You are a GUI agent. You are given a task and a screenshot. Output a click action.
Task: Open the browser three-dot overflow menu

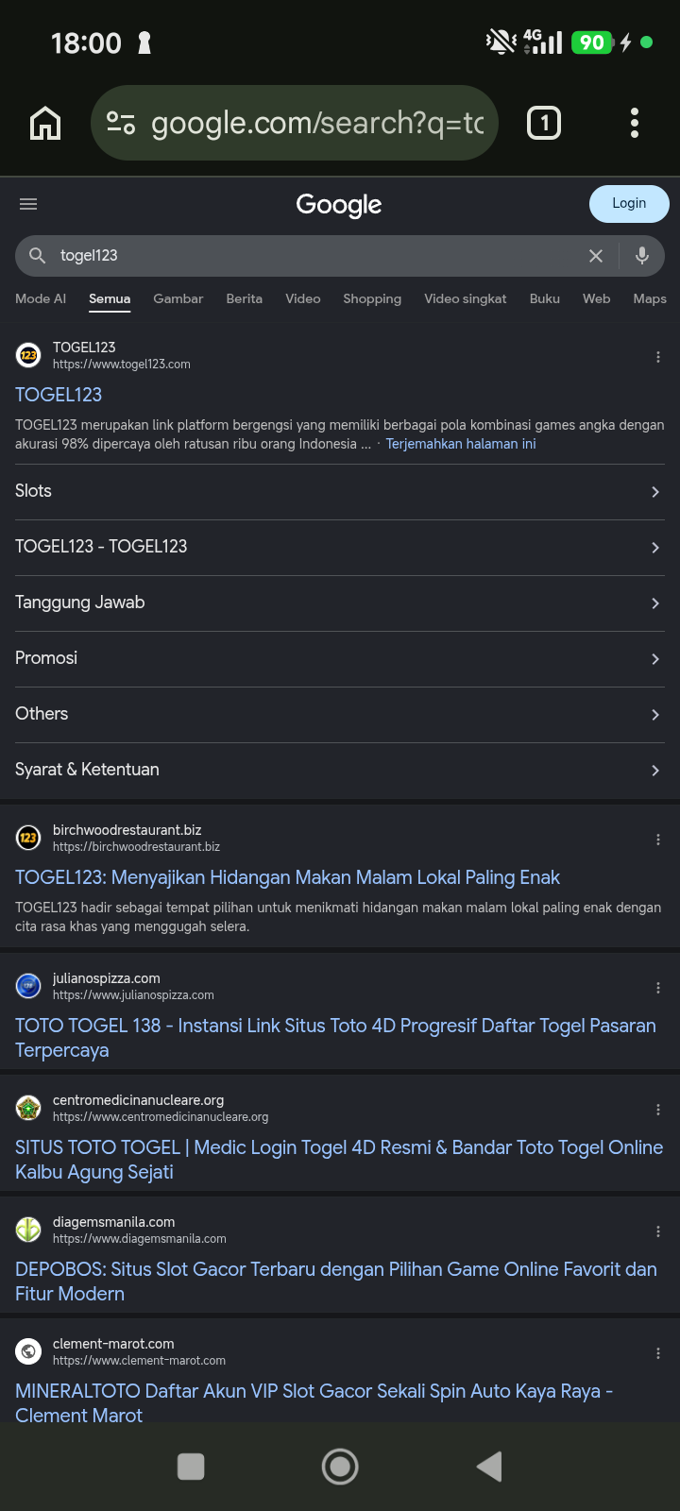pyautogui.click(x=635, y=123)
